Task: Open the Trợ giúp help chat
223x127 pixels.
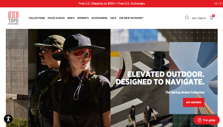Action: click(206, 120)
